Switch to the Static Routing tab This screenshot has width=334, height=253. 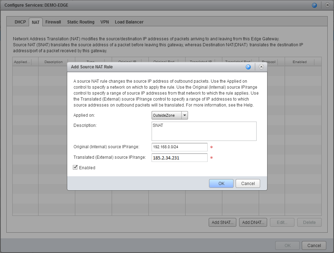[81, 22]
